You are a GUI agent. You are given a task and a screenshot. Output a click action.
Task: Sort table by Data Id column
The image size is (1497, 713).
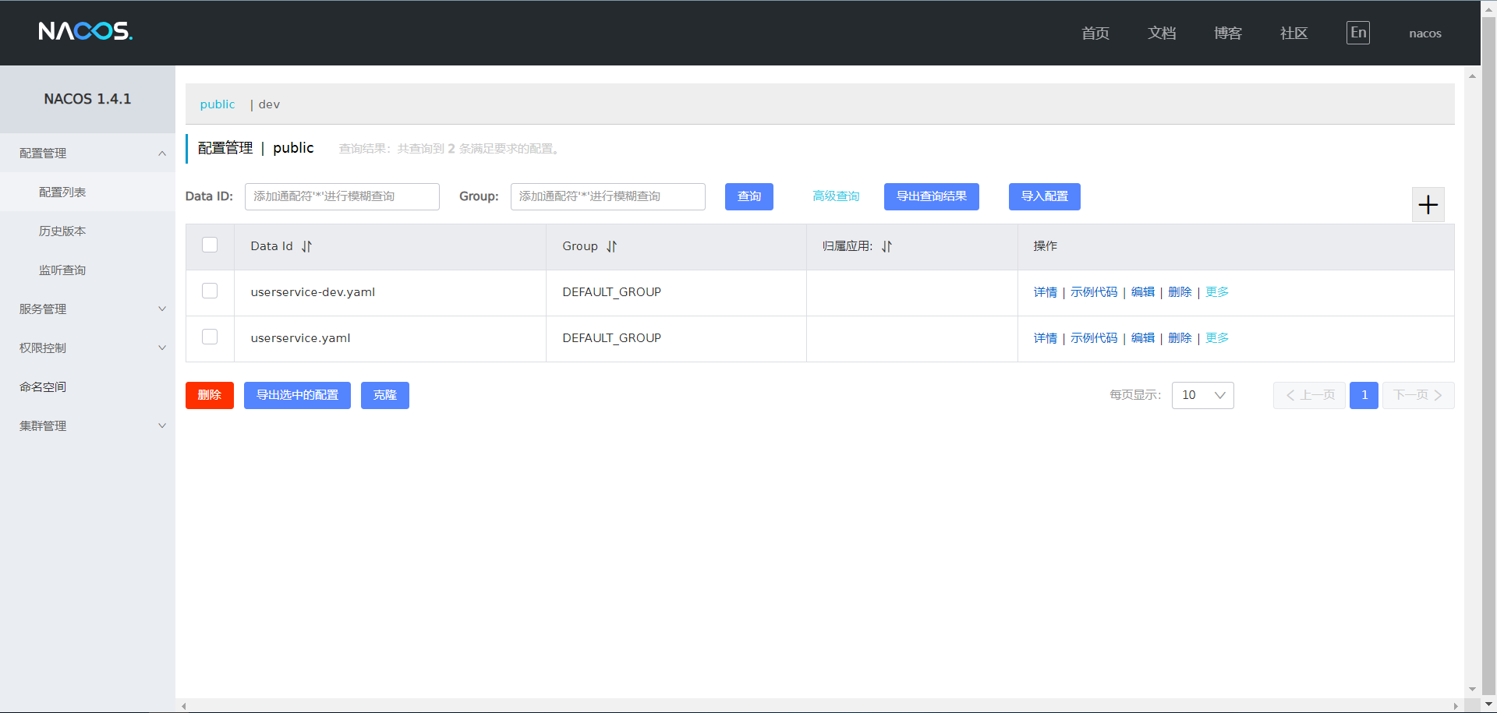point(306,246)
